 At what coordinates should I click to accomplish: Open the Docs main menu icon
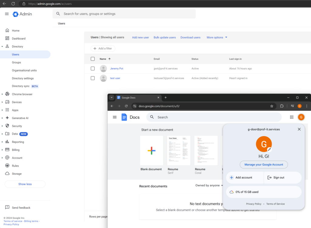tap(114, 117)
